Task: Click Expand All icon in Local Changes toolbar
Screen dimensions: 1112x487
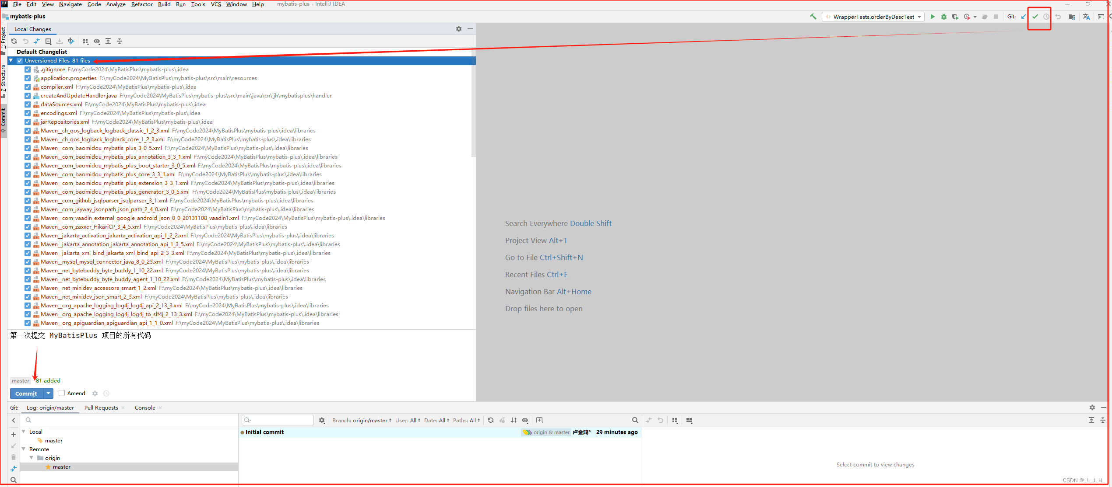Action: (x=108, y=41)
